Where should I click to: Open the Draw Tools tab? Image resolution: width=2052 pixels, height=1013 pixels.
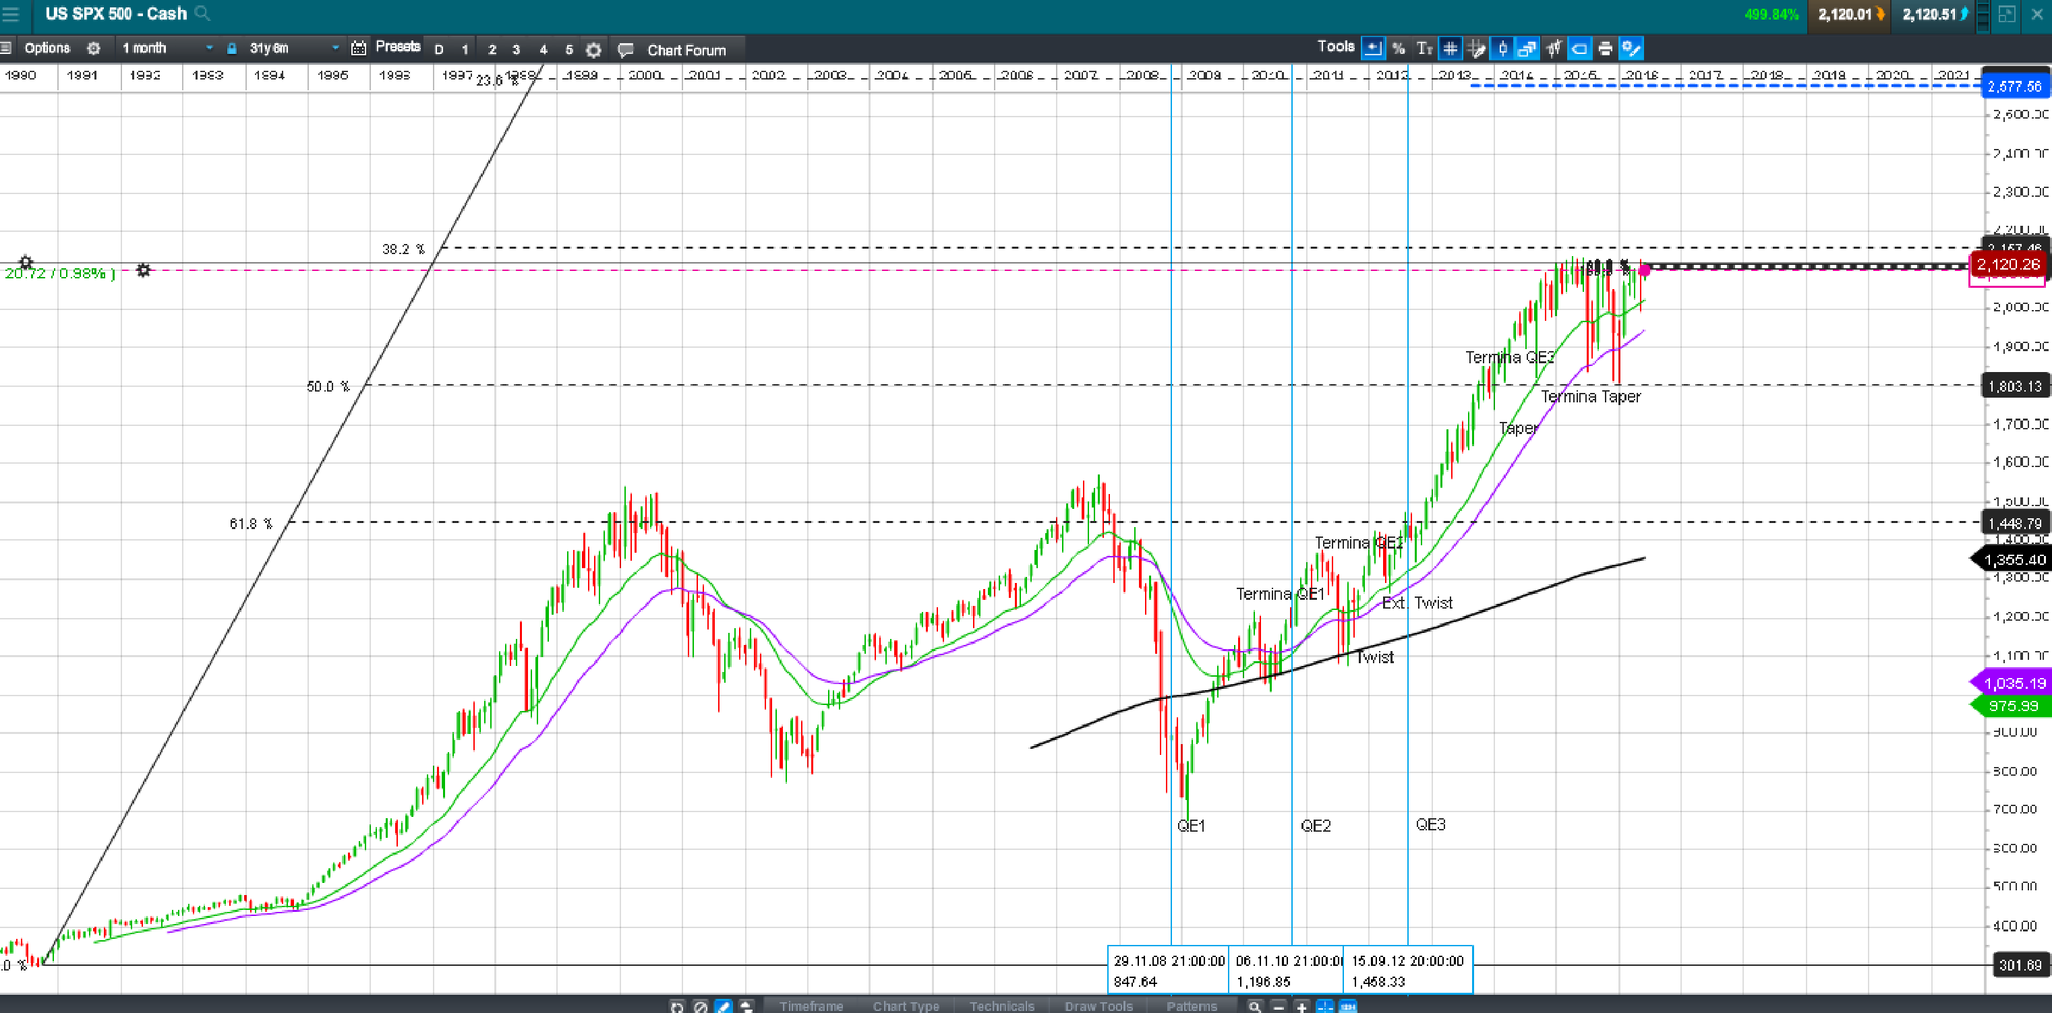click(1098, 1006)
